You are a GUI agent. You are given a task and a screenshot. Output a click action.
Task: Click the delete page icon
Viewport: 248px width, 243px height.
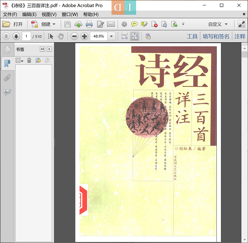pyautogui.click(x=154, y=24)
